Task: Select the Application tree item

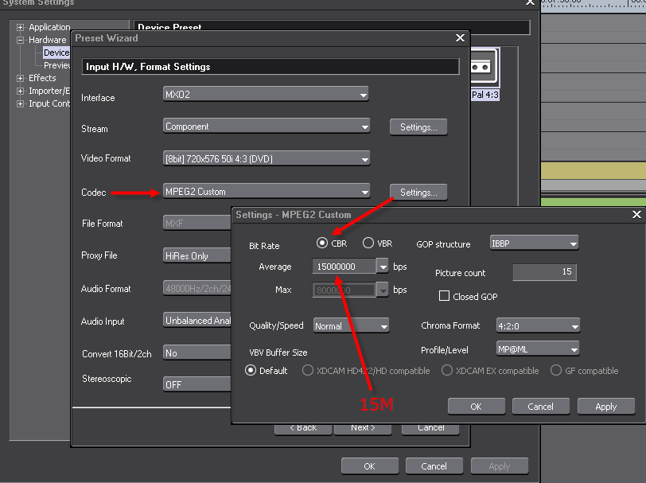Action: [x=49, y=27]
